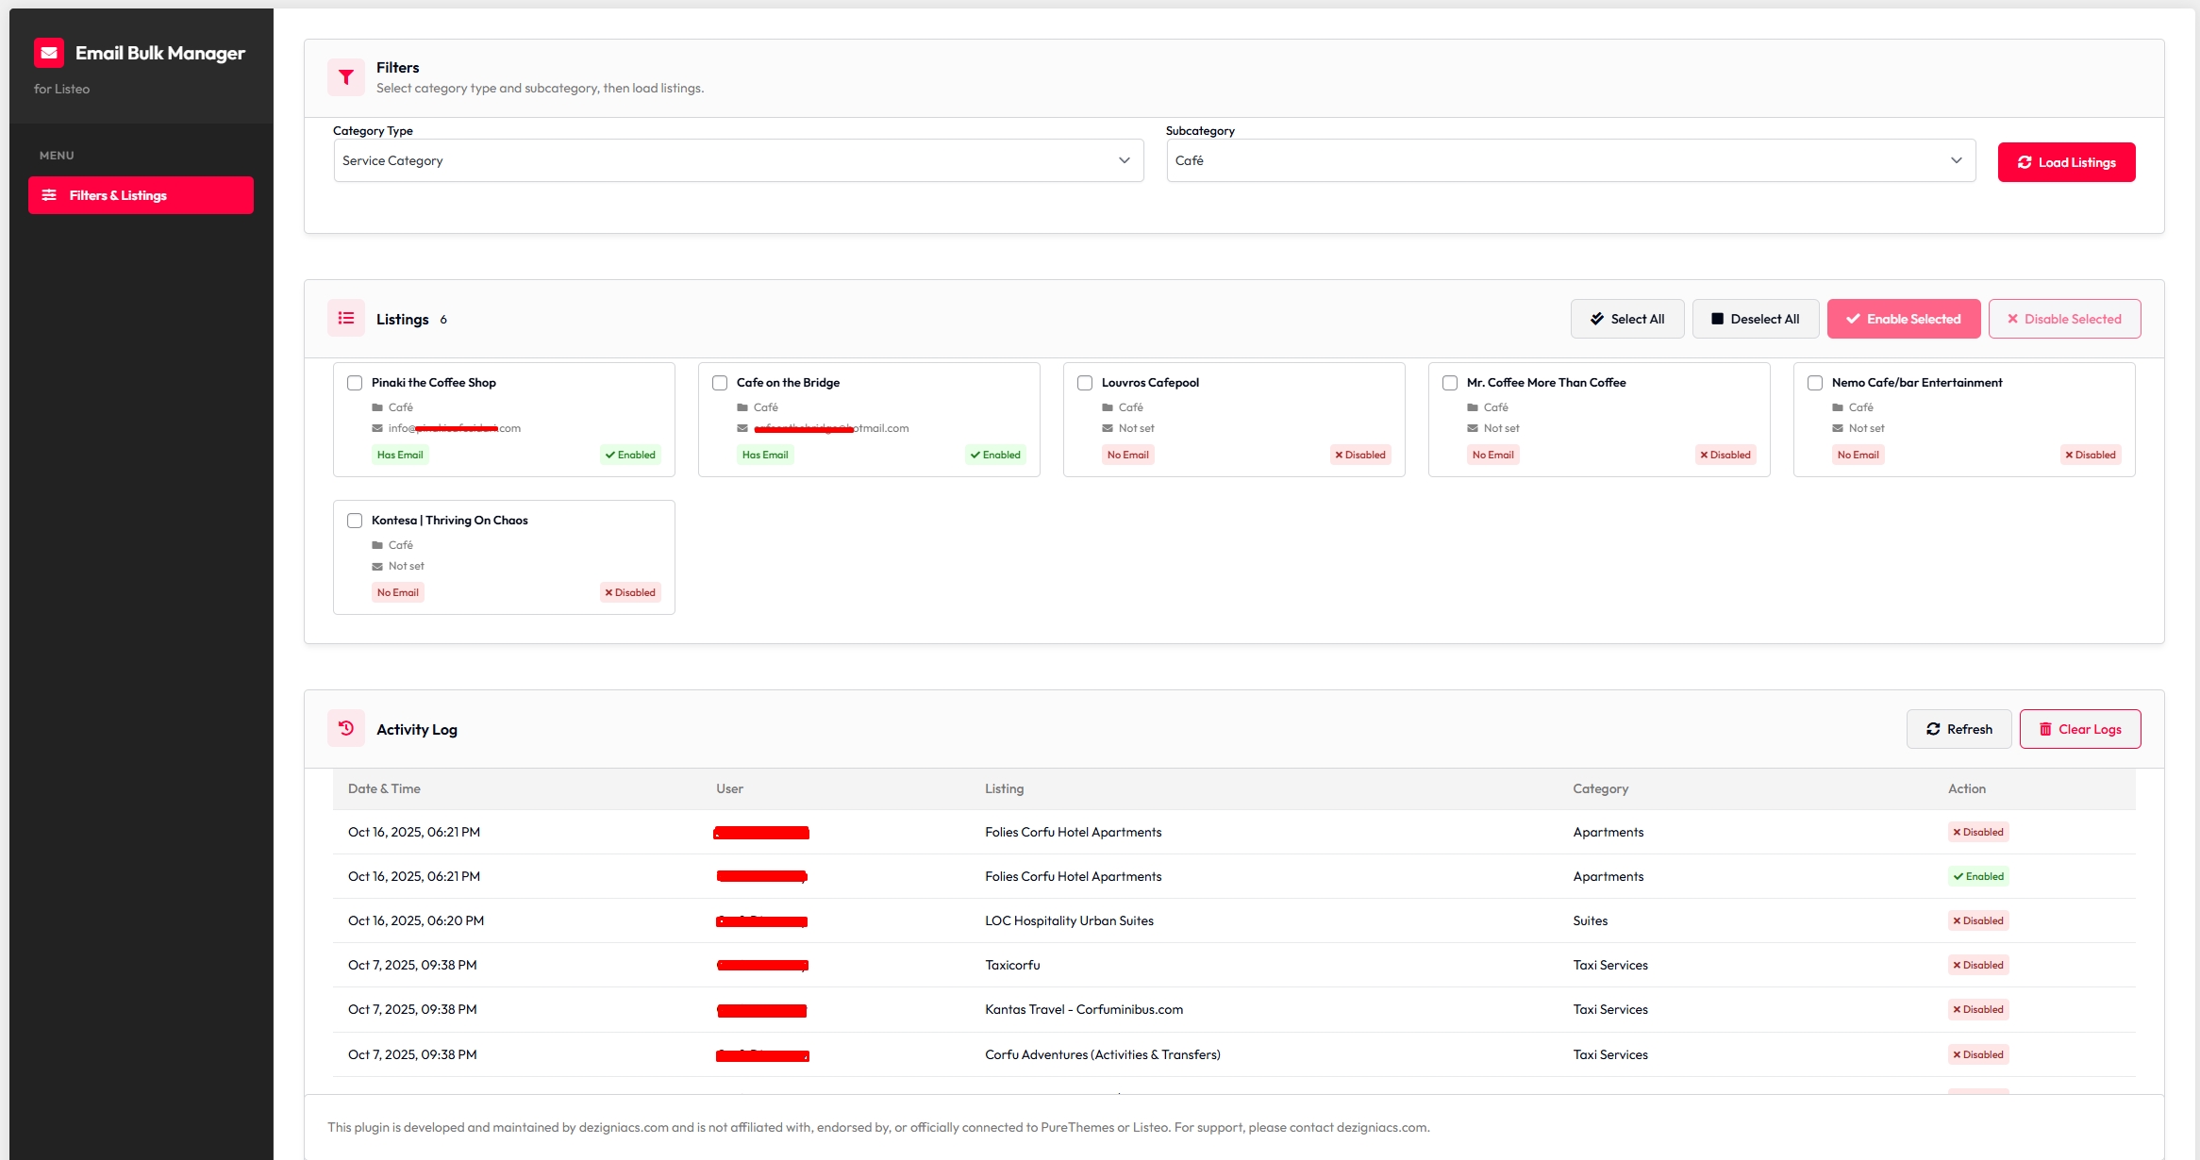2200x1160 pixels.
Task: Check the Pinaki the Coffee Shop checkbox
Action: click(x=355, y=383)
